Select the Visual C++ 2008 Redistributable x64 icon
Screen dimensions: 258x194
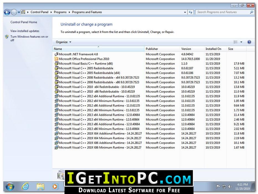click(56, 77)
